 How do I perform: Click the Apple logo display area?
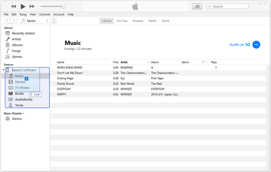click(135, 7)
